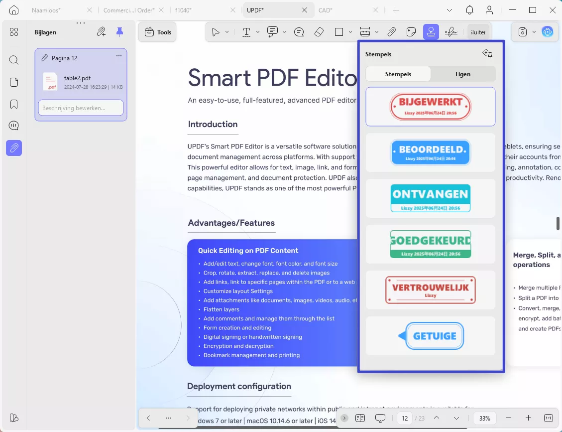This screenshot has width=562, height=432.
Task: Toggle the attachments panel icon in sidebar
Action: [x=13, y=148]
